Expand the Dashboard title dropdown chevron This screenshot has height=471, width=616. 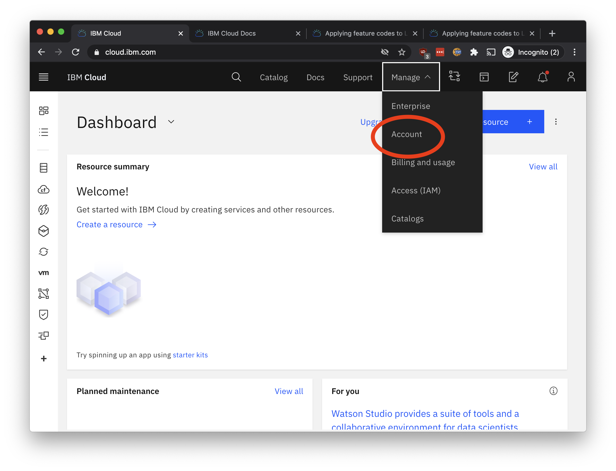[x=171, y=122]
